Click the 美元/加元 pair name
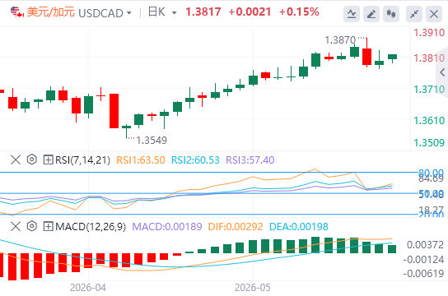This screenshot has width=448, height=296. click(x=50, y=12)
